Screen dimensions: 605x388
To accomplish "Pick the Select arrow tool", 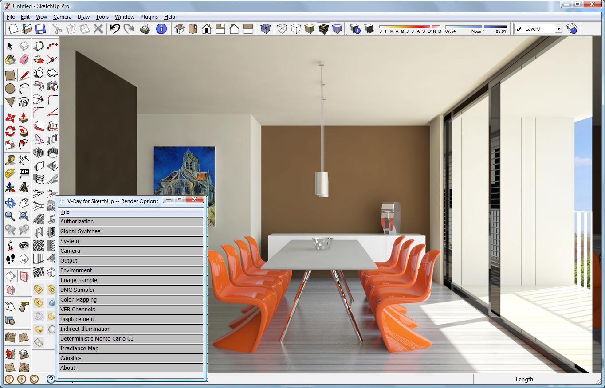I will [10, 46].
